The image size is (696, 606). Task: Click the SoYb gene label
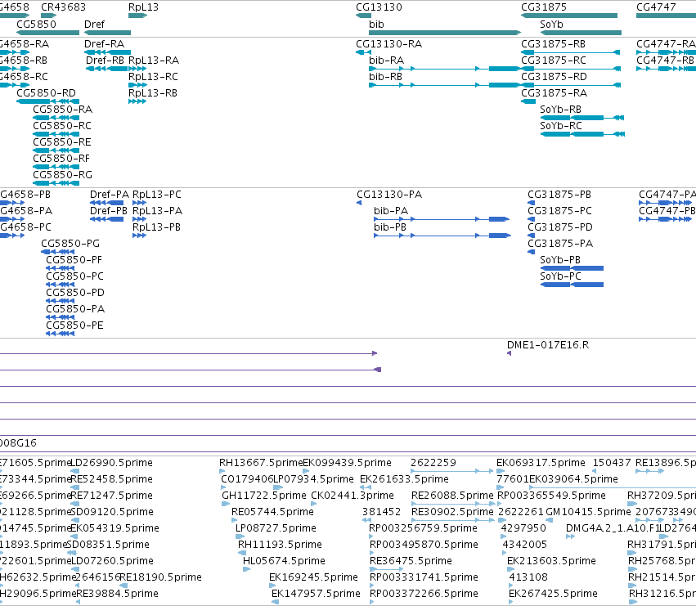click(x=551, y=24)
